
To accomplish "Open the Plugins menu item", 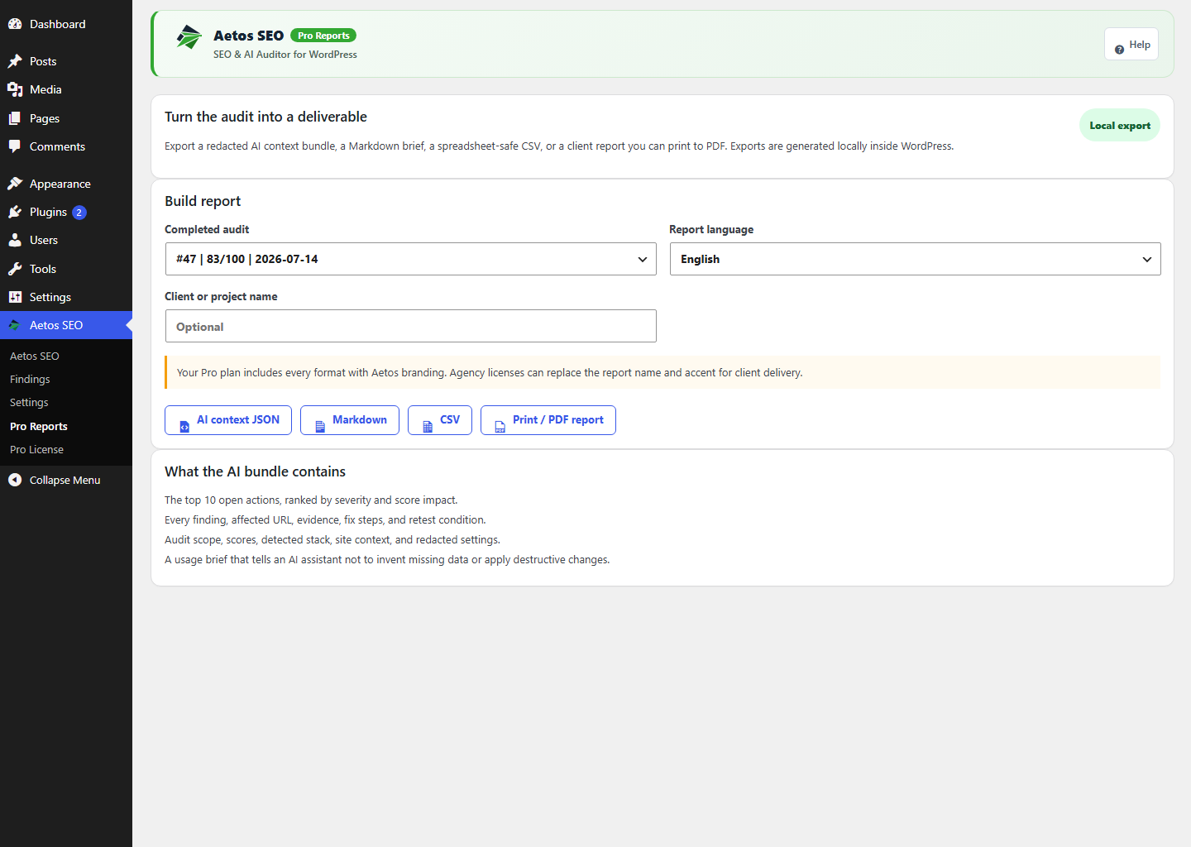I will [66, 212].
